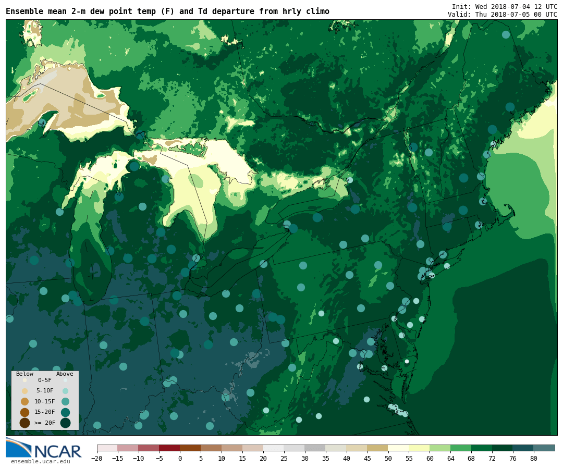Pick the dark teal swatch between 76 and 80

524,448
